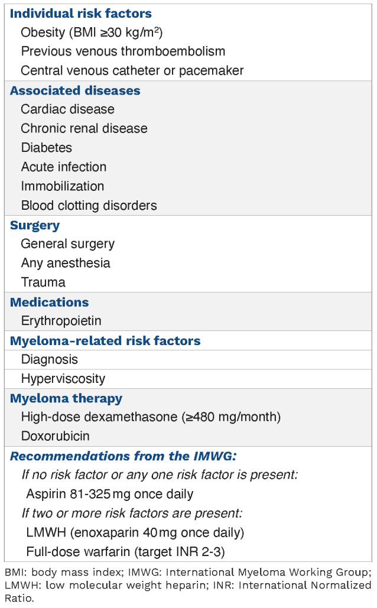The width and height of the screenshot is (377, 608).
Task: Click the Associated diseases heading
Action: coord(75,91)
